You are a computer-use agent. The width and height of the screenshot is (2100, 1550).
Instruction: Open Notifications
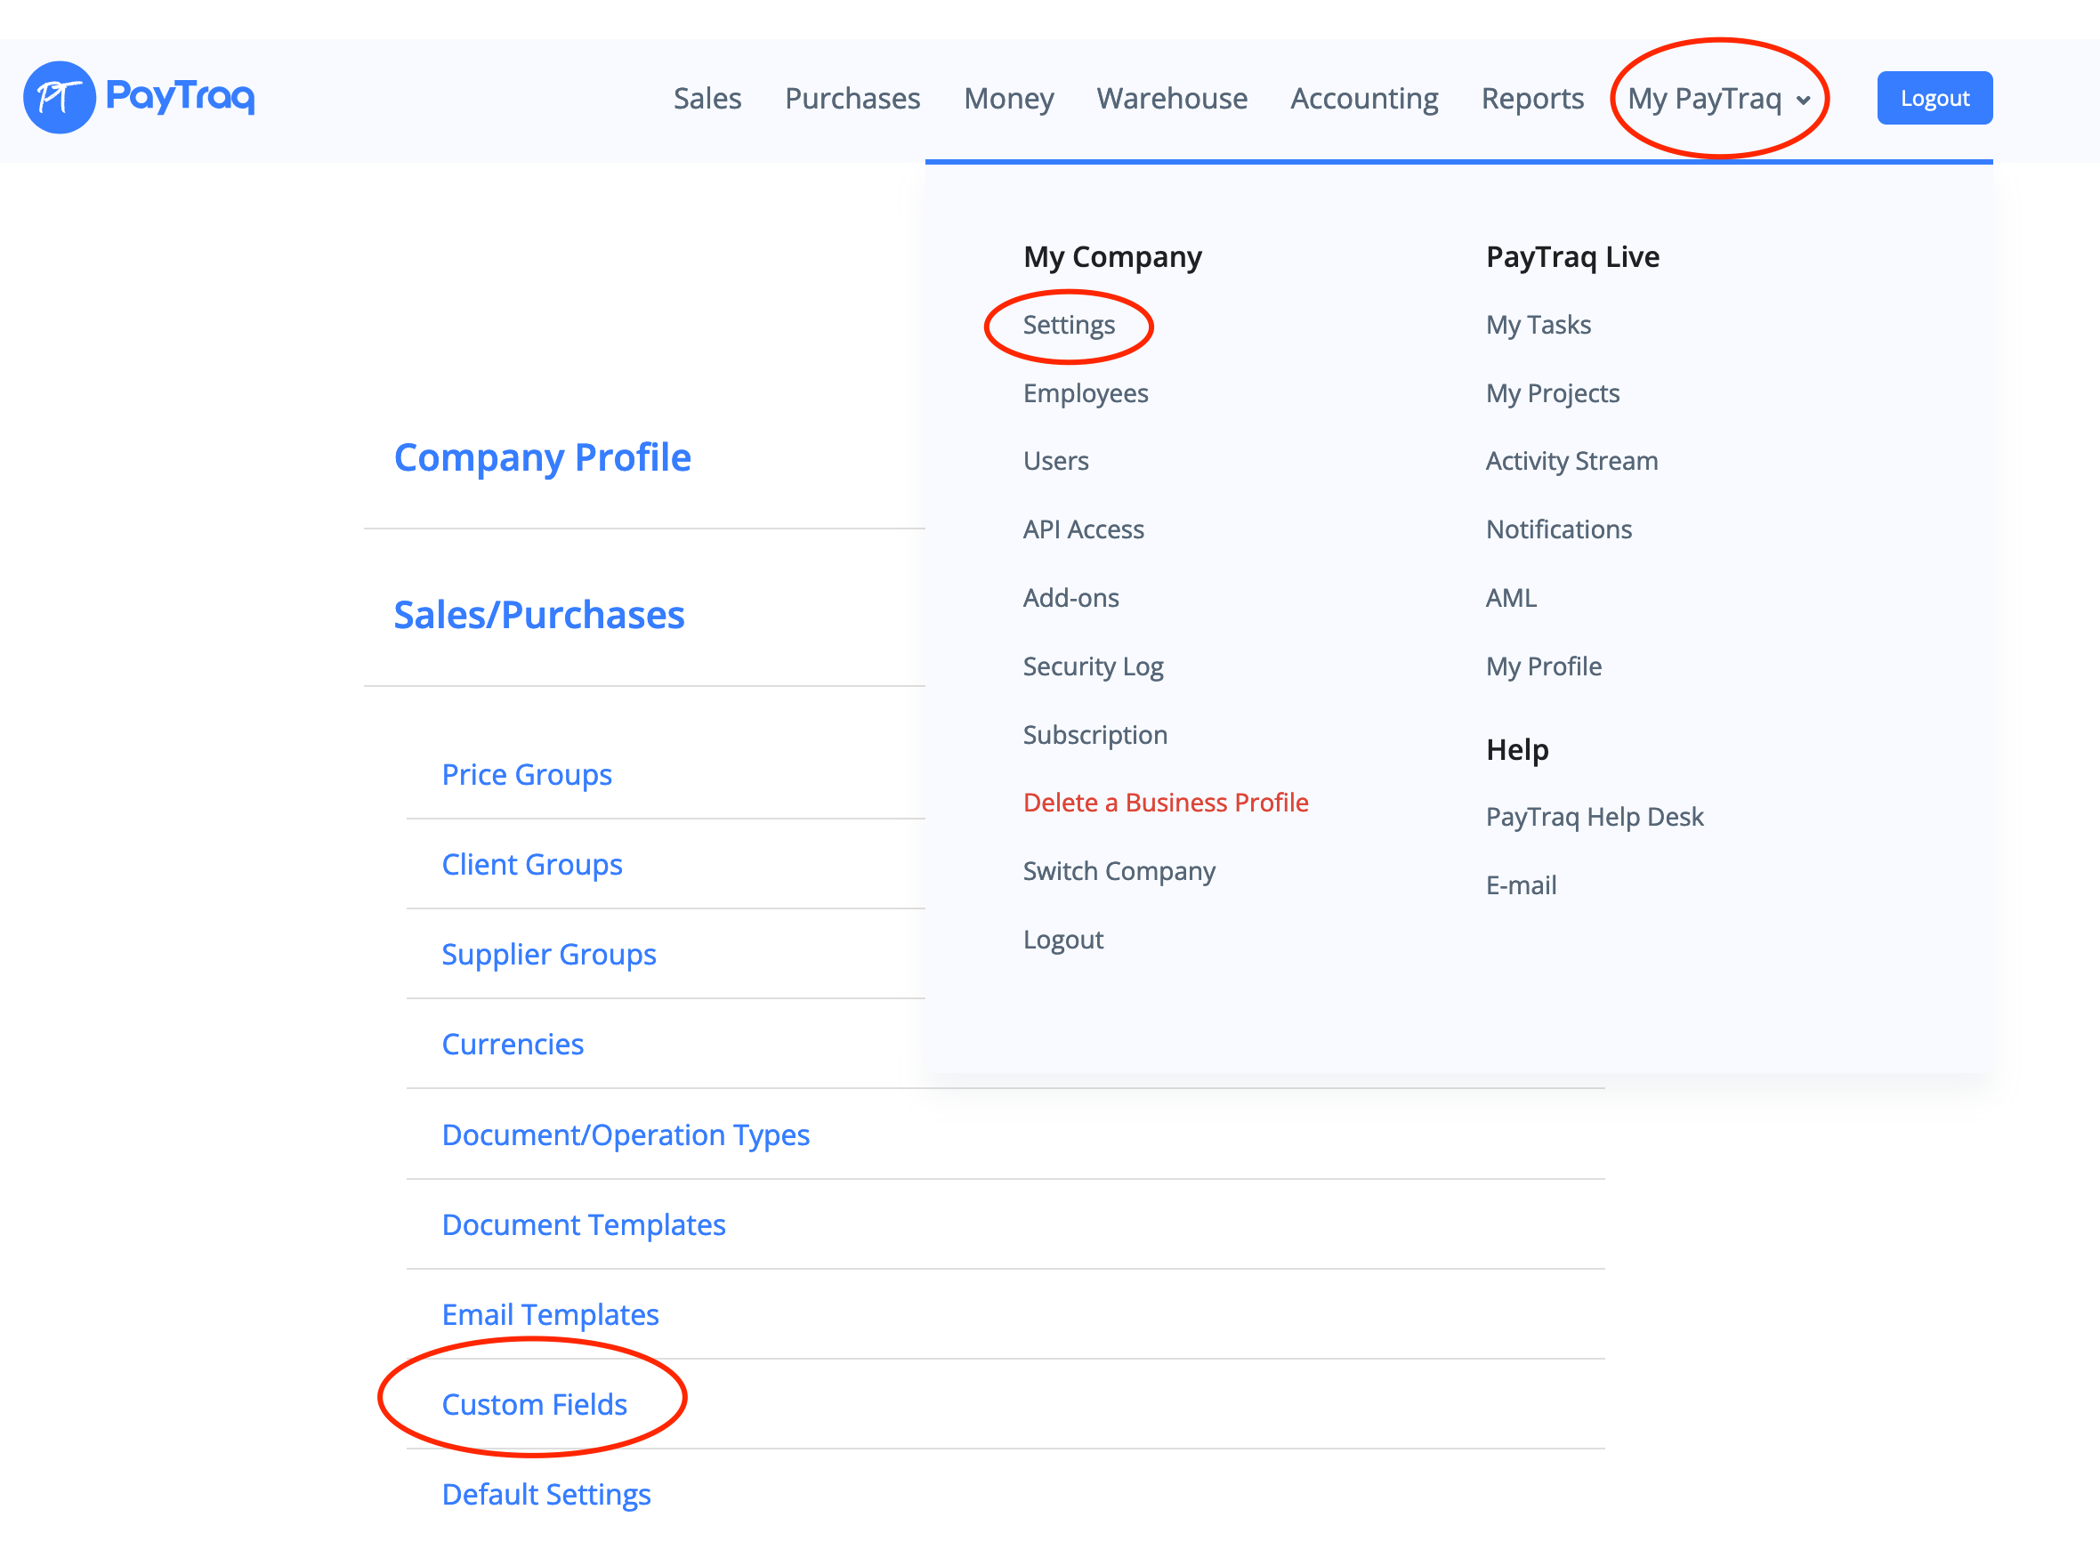1559,529
